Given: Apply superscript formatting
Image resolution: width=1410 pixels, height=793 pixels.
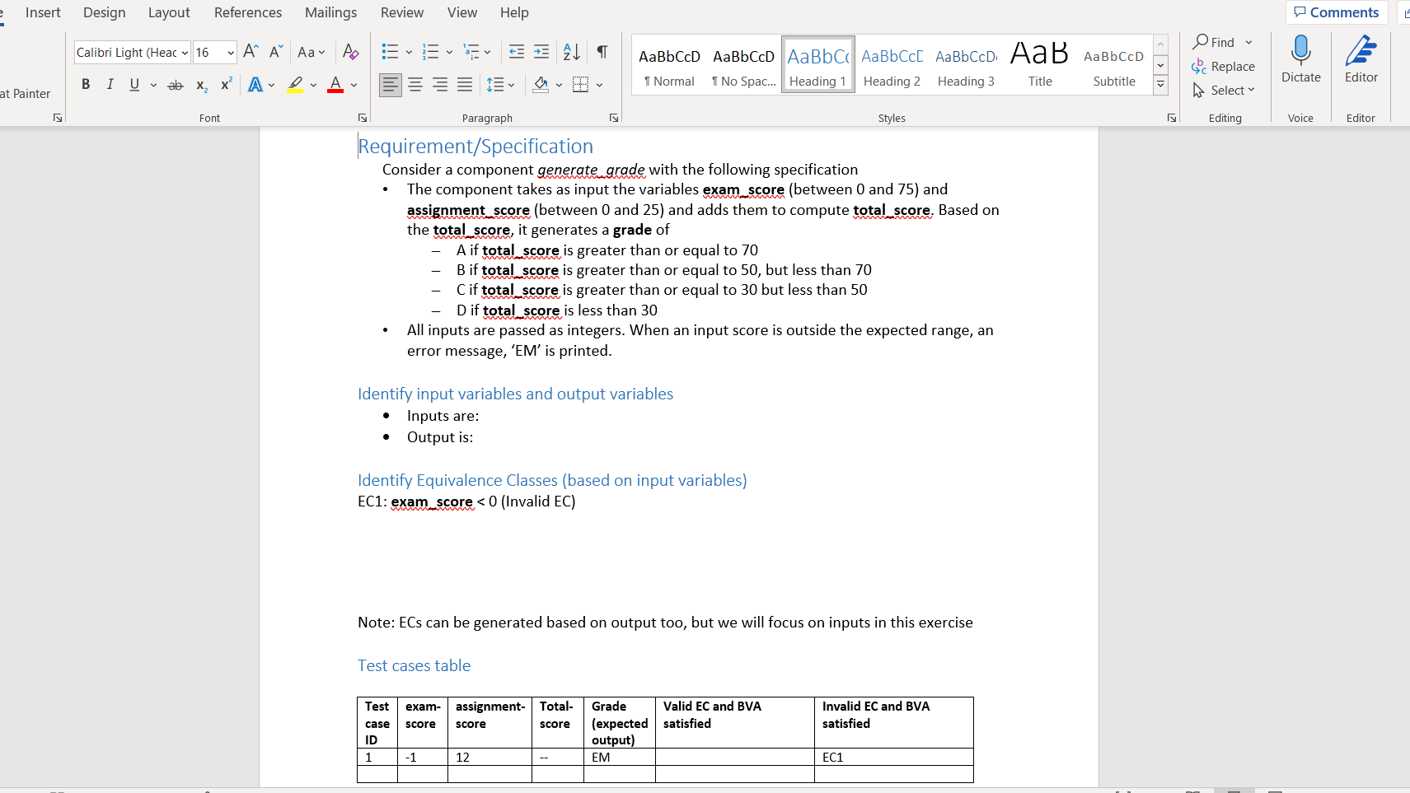Looking at the screenshot, I should 225,84.
